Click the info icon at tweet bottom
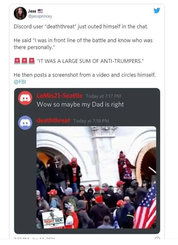178x245 pixels. pos(157,239)
